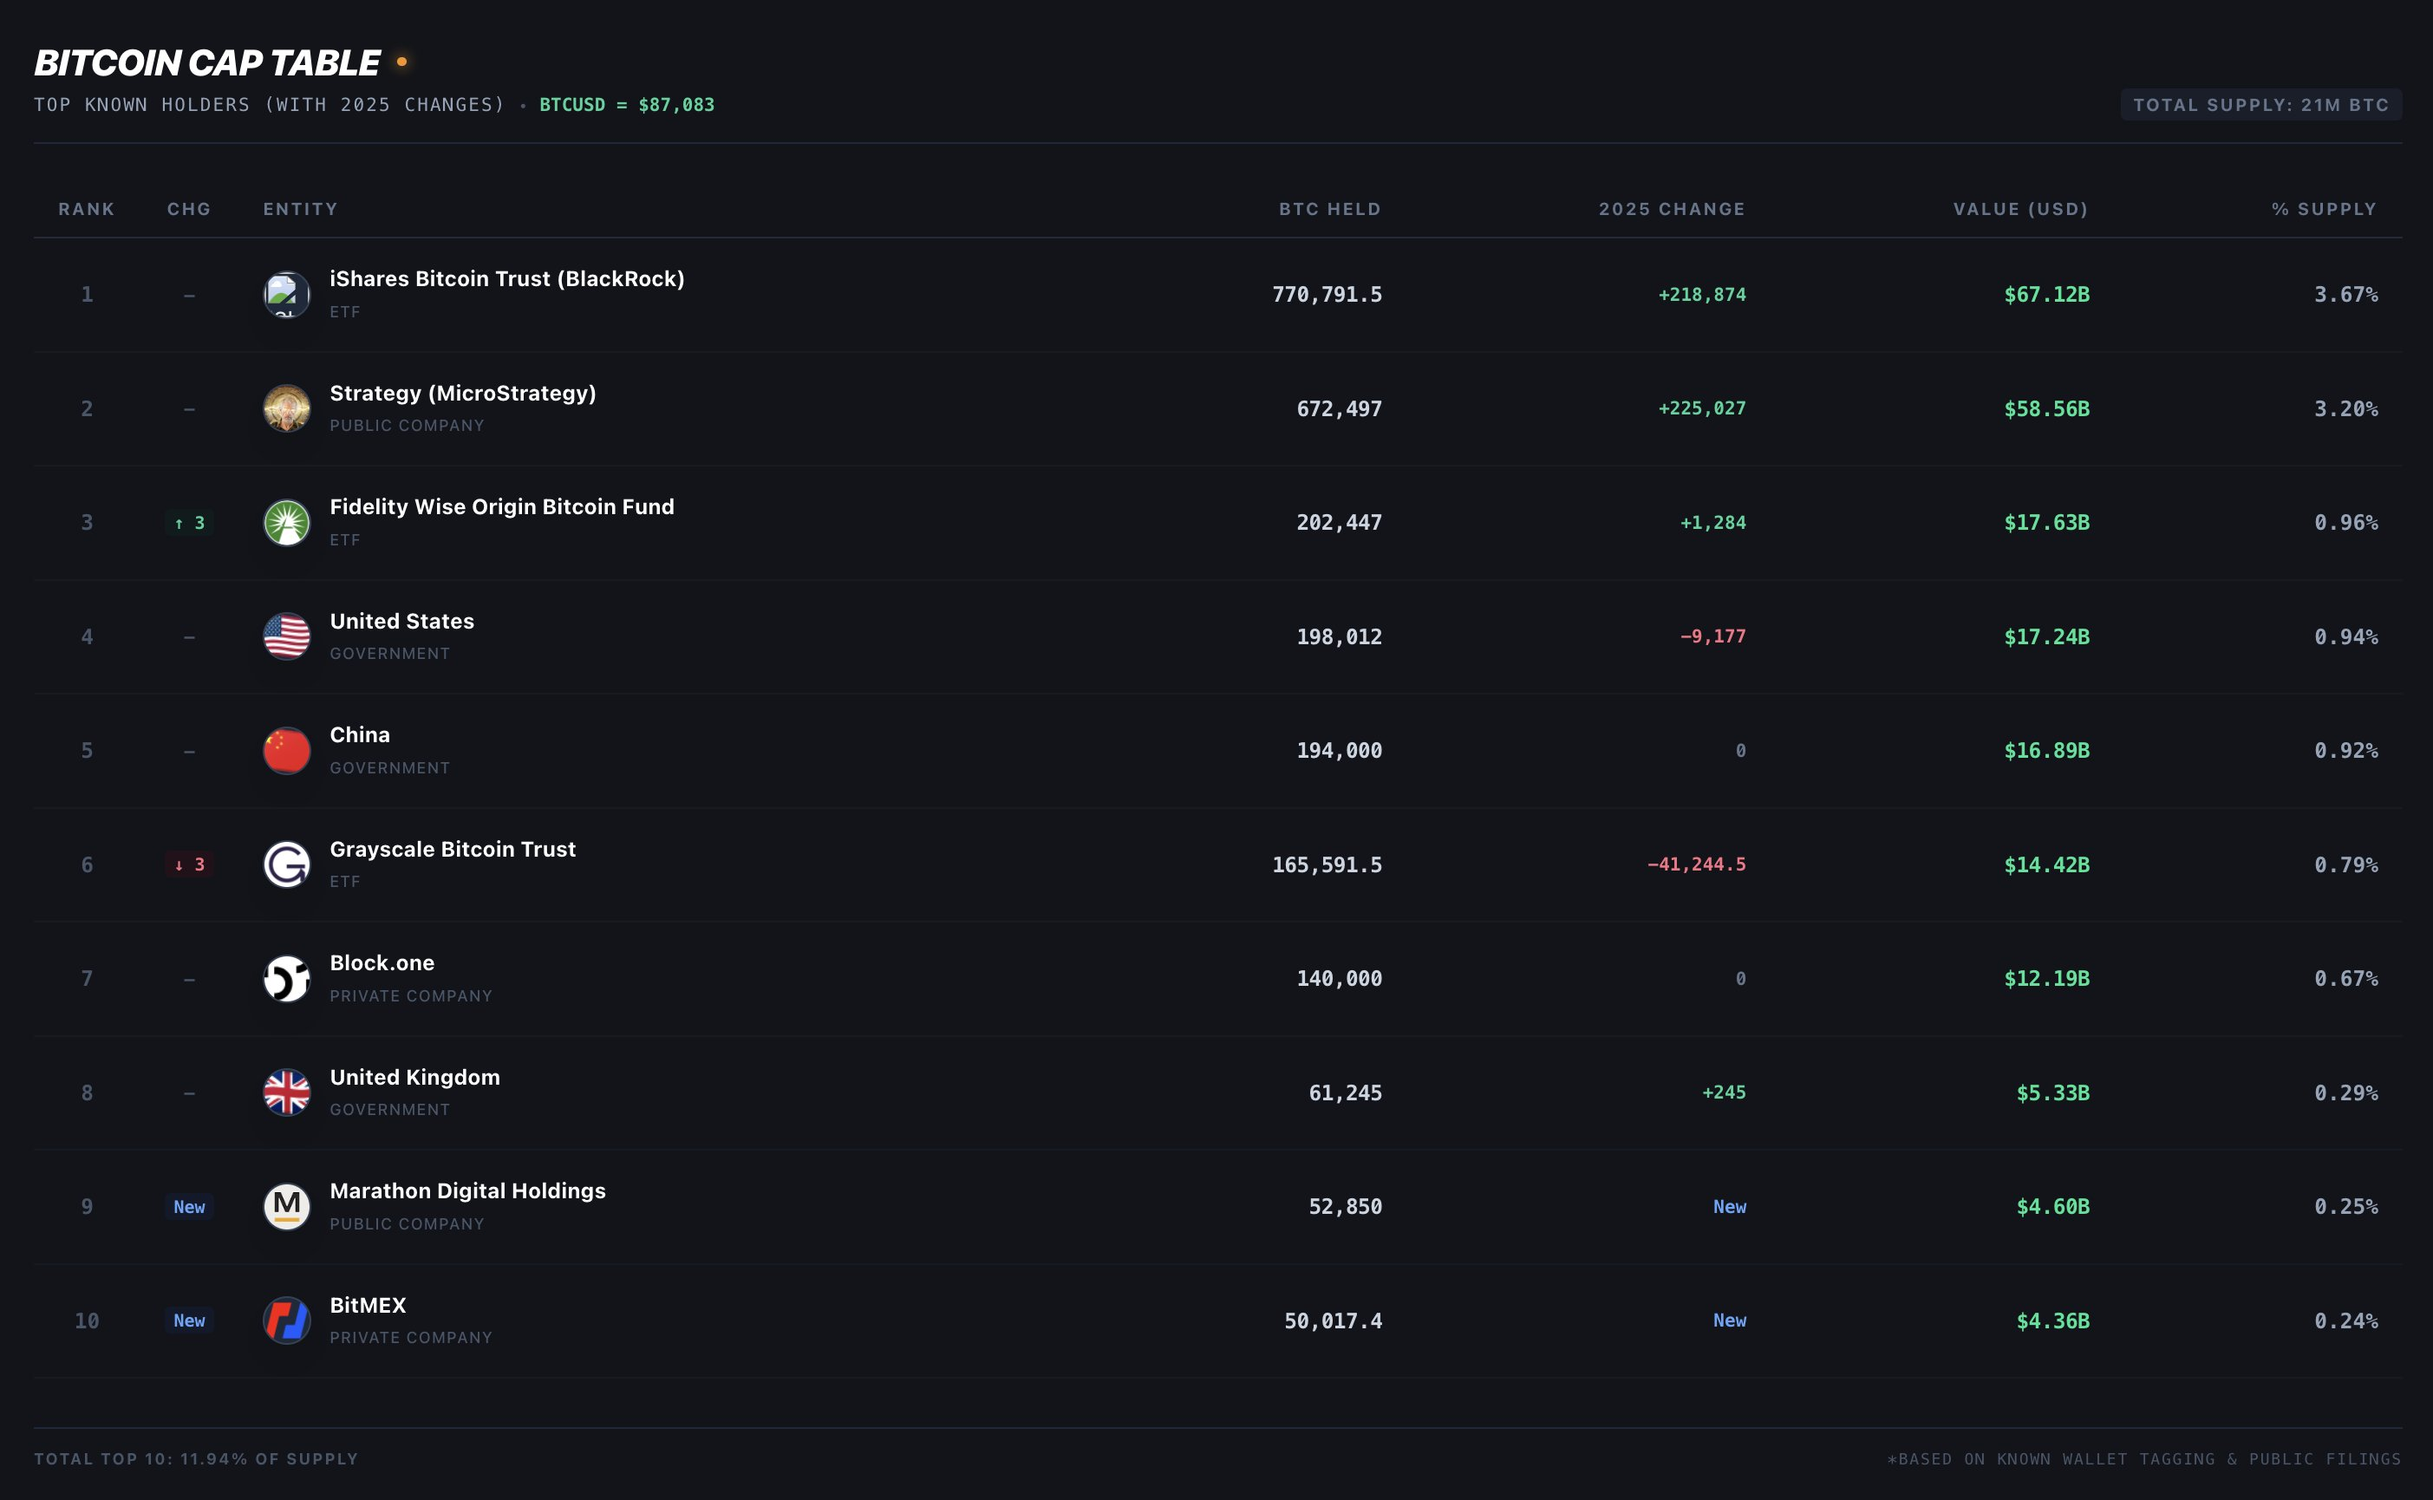Screen dimensions: 2433x1500
Task: Click the Grayscale G logo icon
Action: [287, 865]
